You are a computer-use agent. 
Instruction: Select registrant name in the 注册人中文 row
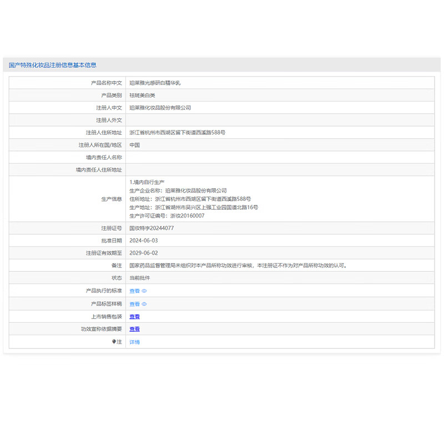160,108
